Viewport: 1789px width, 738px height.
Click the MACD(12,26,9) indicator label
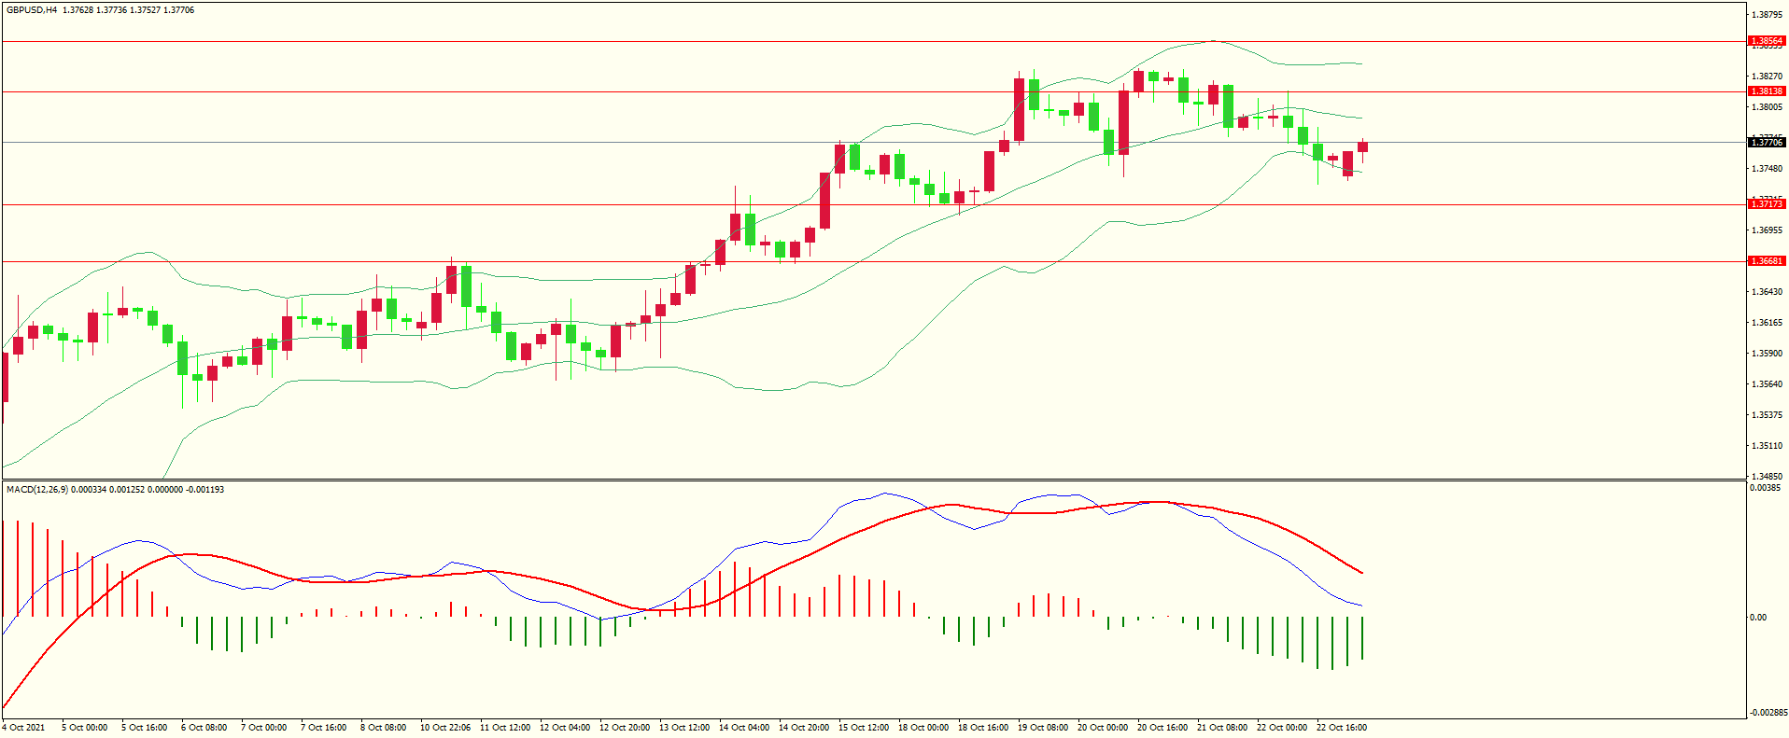[x=36, y=490]
